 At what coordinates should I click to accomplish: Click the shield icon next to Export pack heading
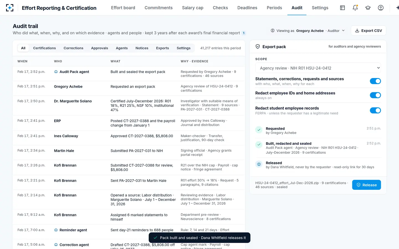click(258, 47)
